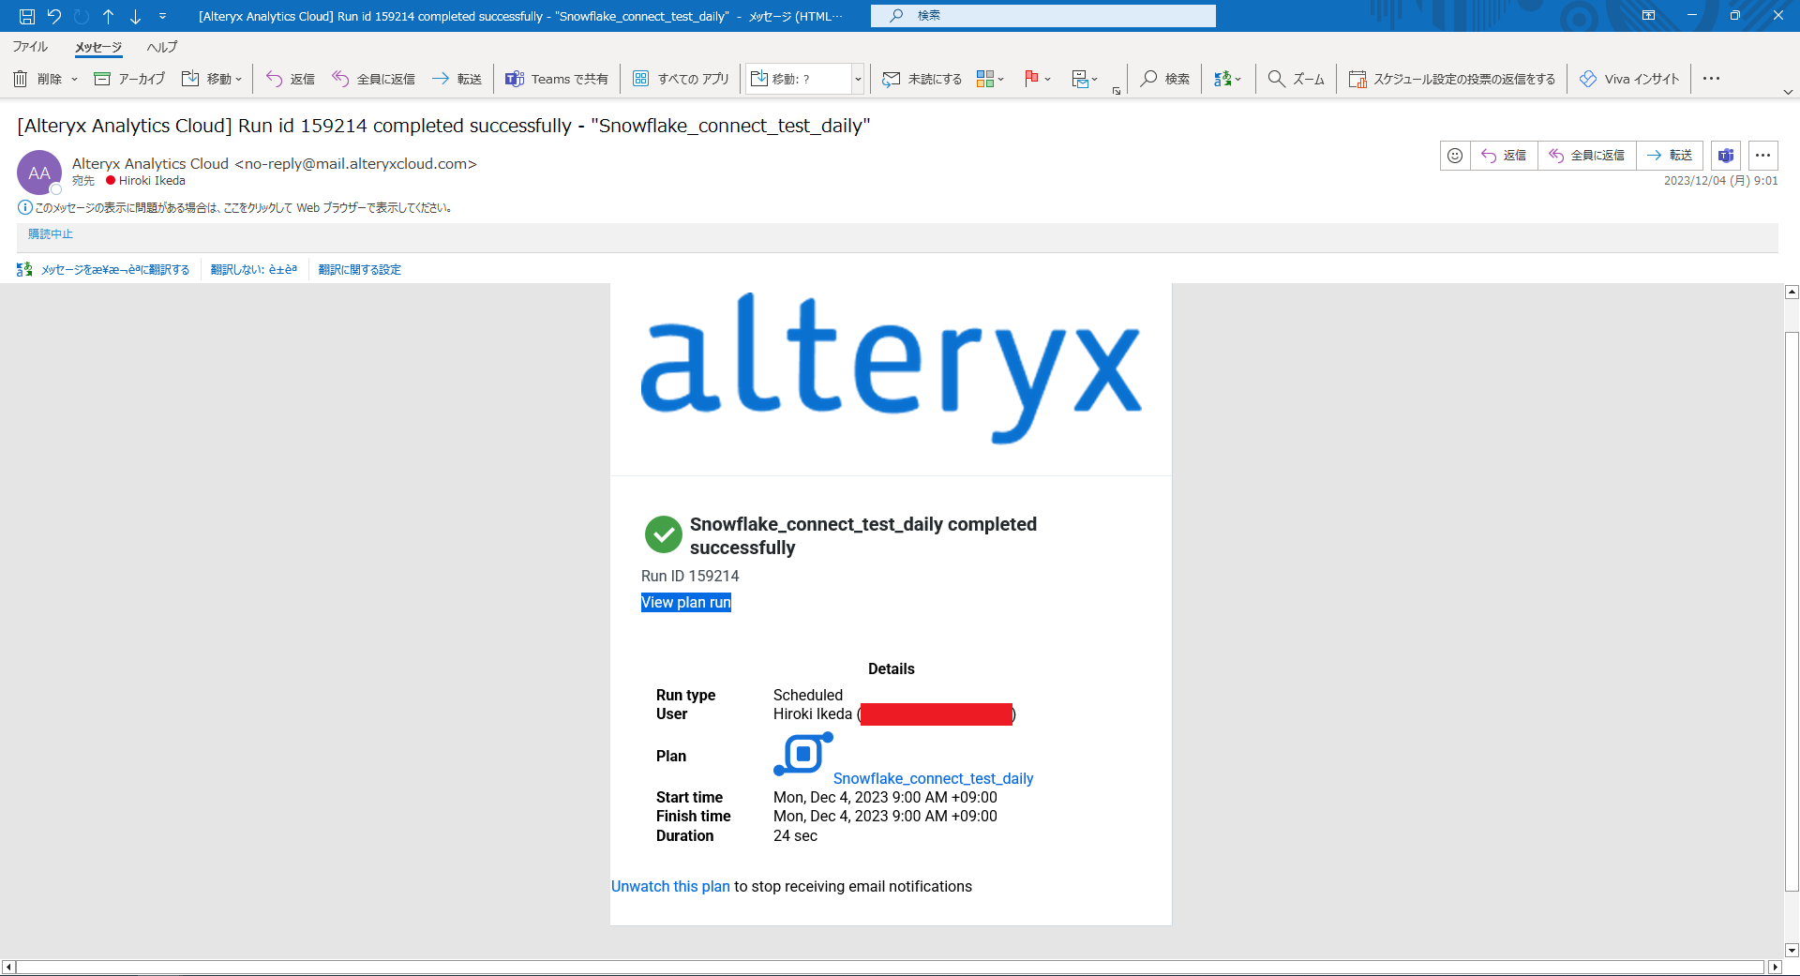Click the search box in the title bar

[1042, 15]
